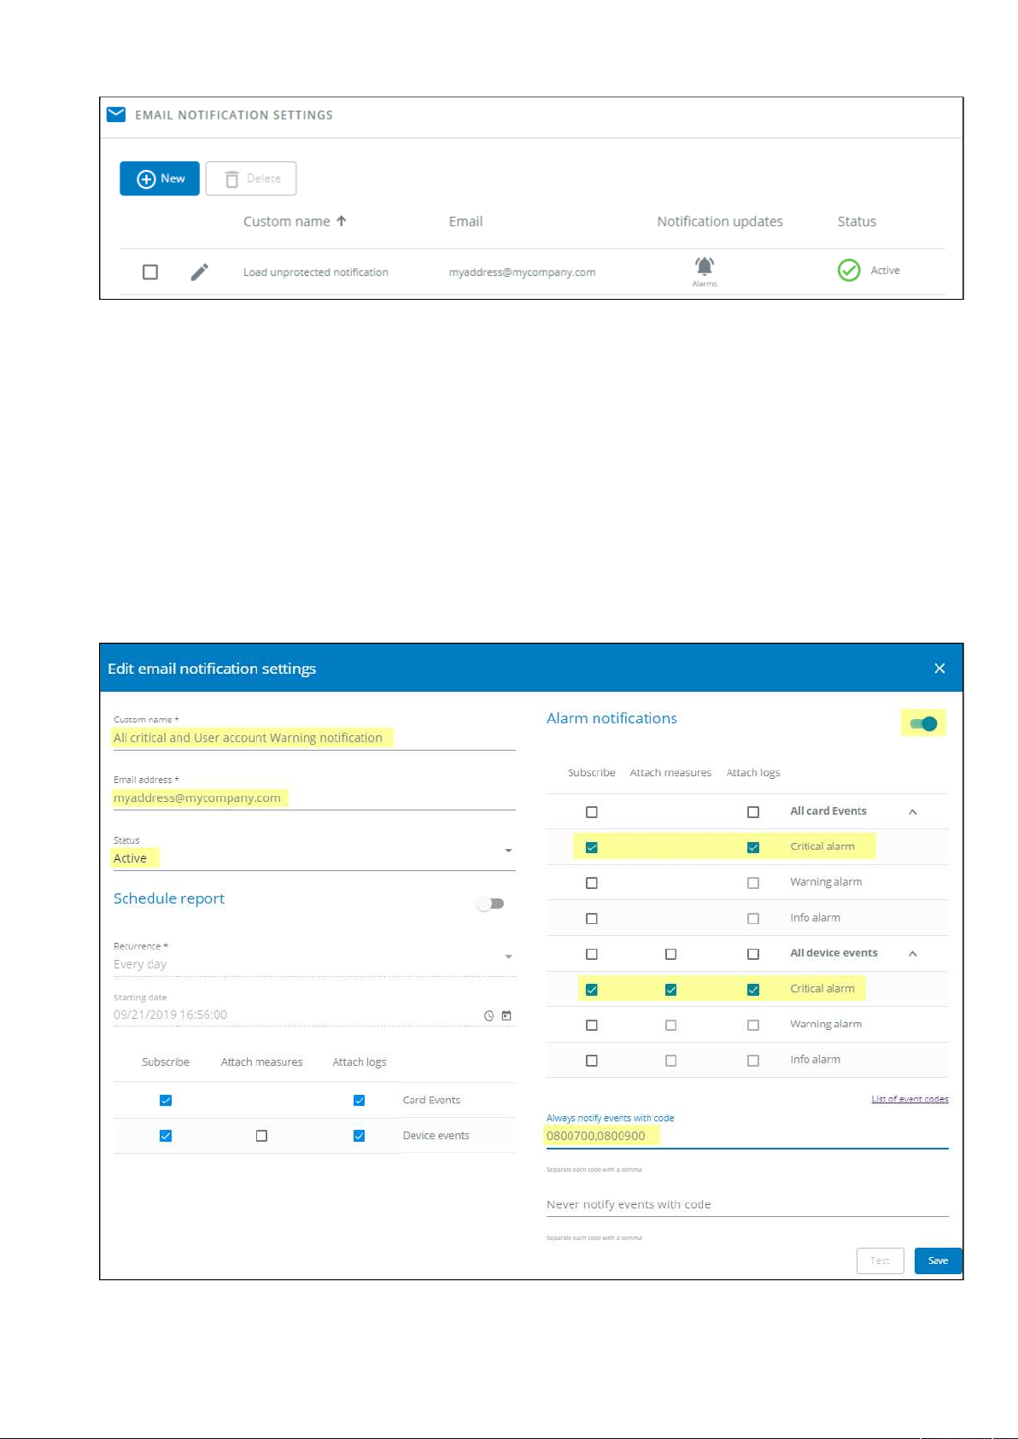The image size is (1018, 1439).
Task: Click the envelope icon of Email Notification Settings
Action: coord(116,114)
